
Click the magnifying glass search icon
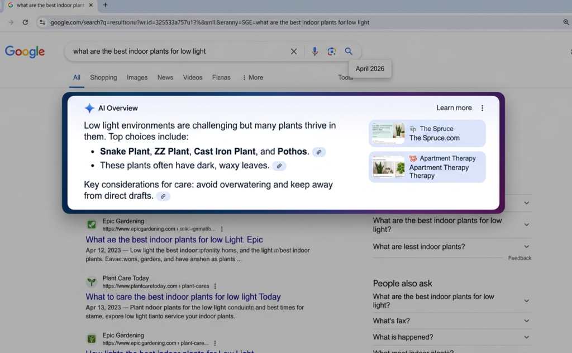[x=349, y=51]
